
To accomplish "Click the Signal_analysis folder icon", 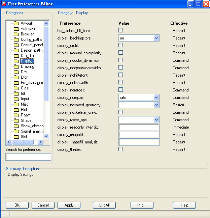I will (16, 131).
